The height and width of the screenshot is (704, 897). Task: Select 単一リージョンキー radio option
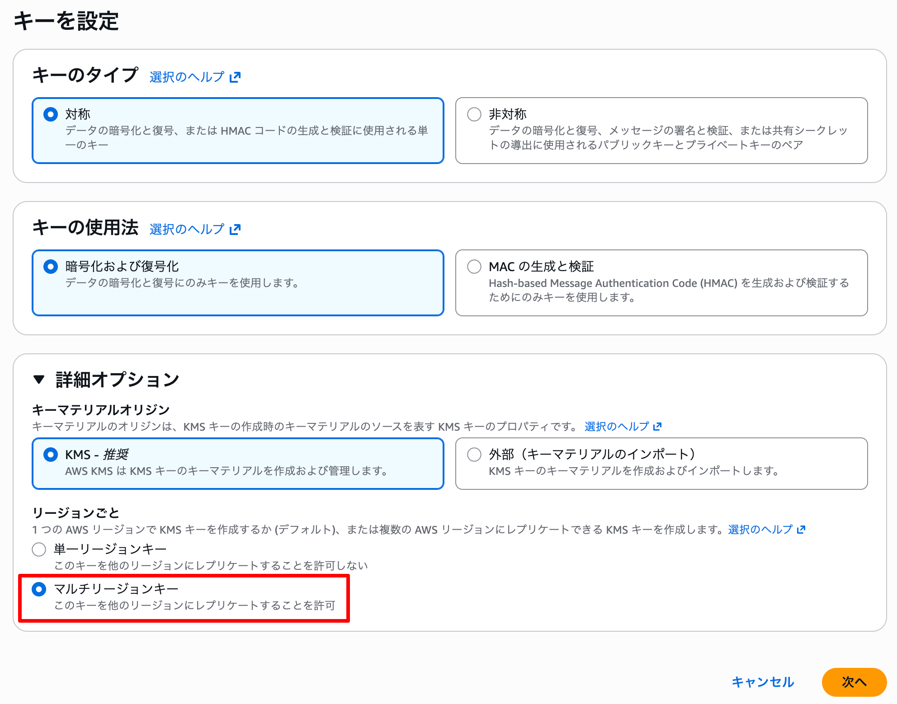click(39, 549)
